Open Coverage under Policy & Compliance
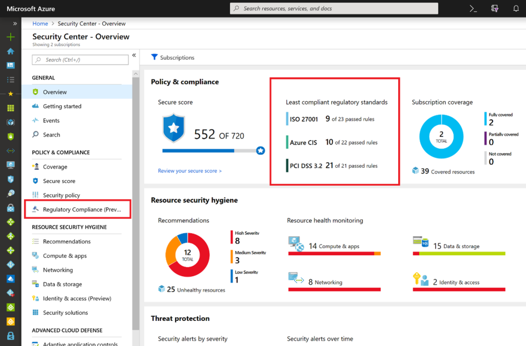The width and height of the screenshot is (526, 346). pyautogui.click(x=77, y=167)
